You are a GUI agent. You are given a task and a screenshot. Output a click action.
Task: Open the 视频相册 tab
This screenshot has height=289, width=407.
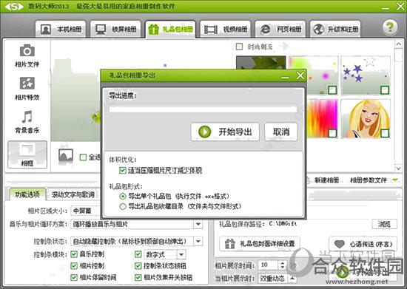pyautogui.click(x=225, y=30)
